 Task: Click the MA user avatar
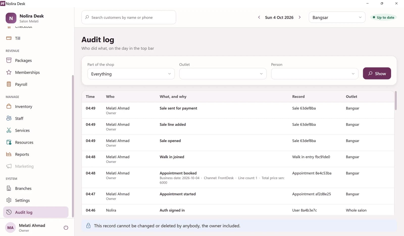point(10,228)
